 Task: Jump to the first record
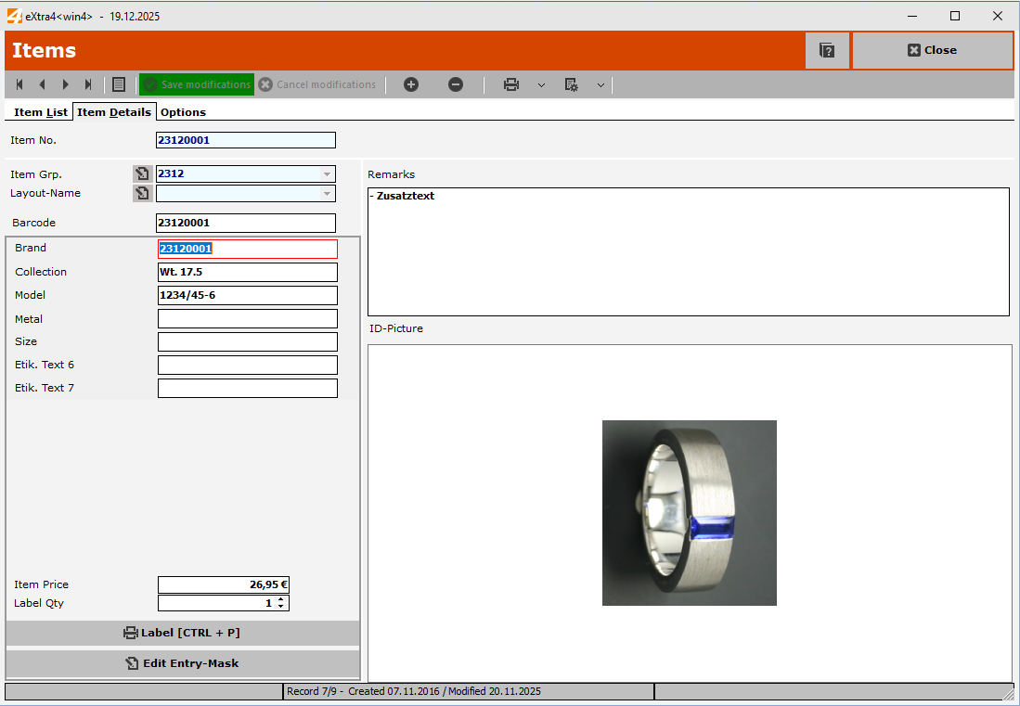point(19,84)
